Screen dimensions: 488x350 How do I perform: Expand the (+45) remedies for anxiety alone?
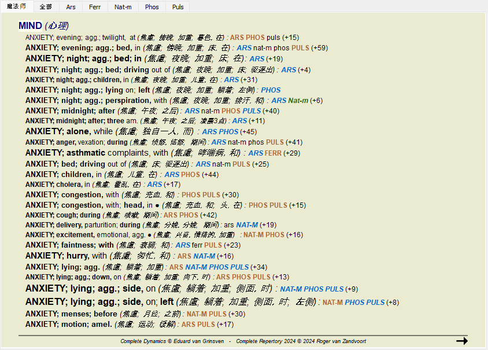[x=249, y=132]
